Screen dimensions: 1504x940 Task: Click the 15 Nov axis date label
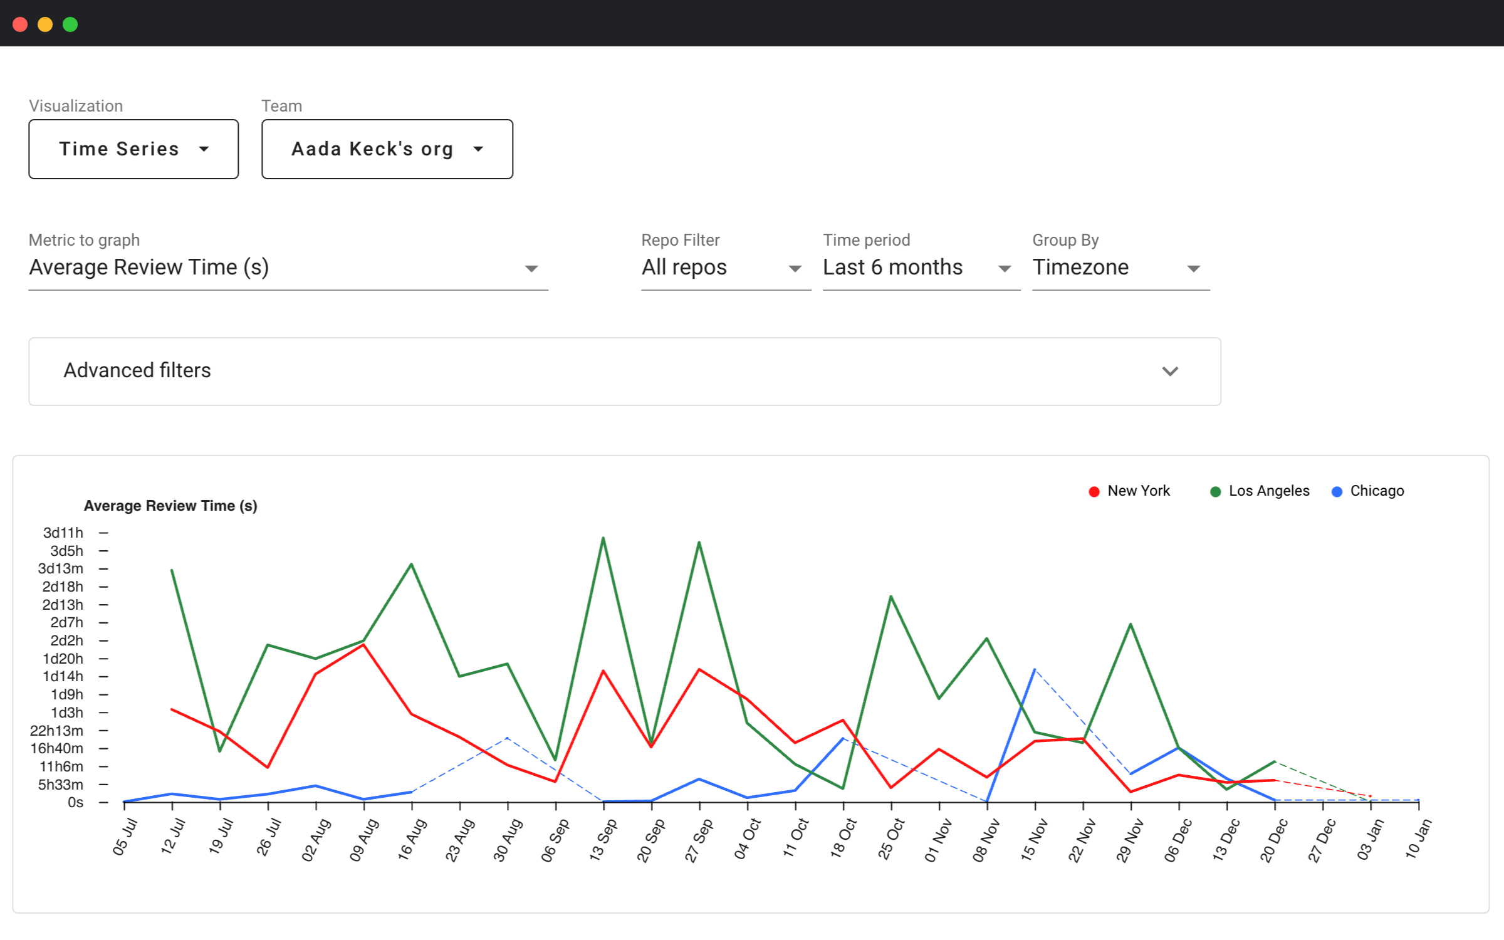tap(1033, 840)
